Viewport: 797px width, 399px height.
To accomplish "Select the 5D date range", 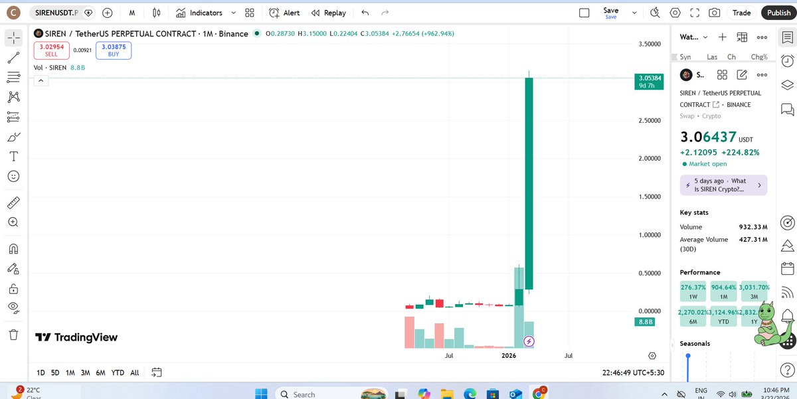I will pyautogui.click(x=56, y=372).
